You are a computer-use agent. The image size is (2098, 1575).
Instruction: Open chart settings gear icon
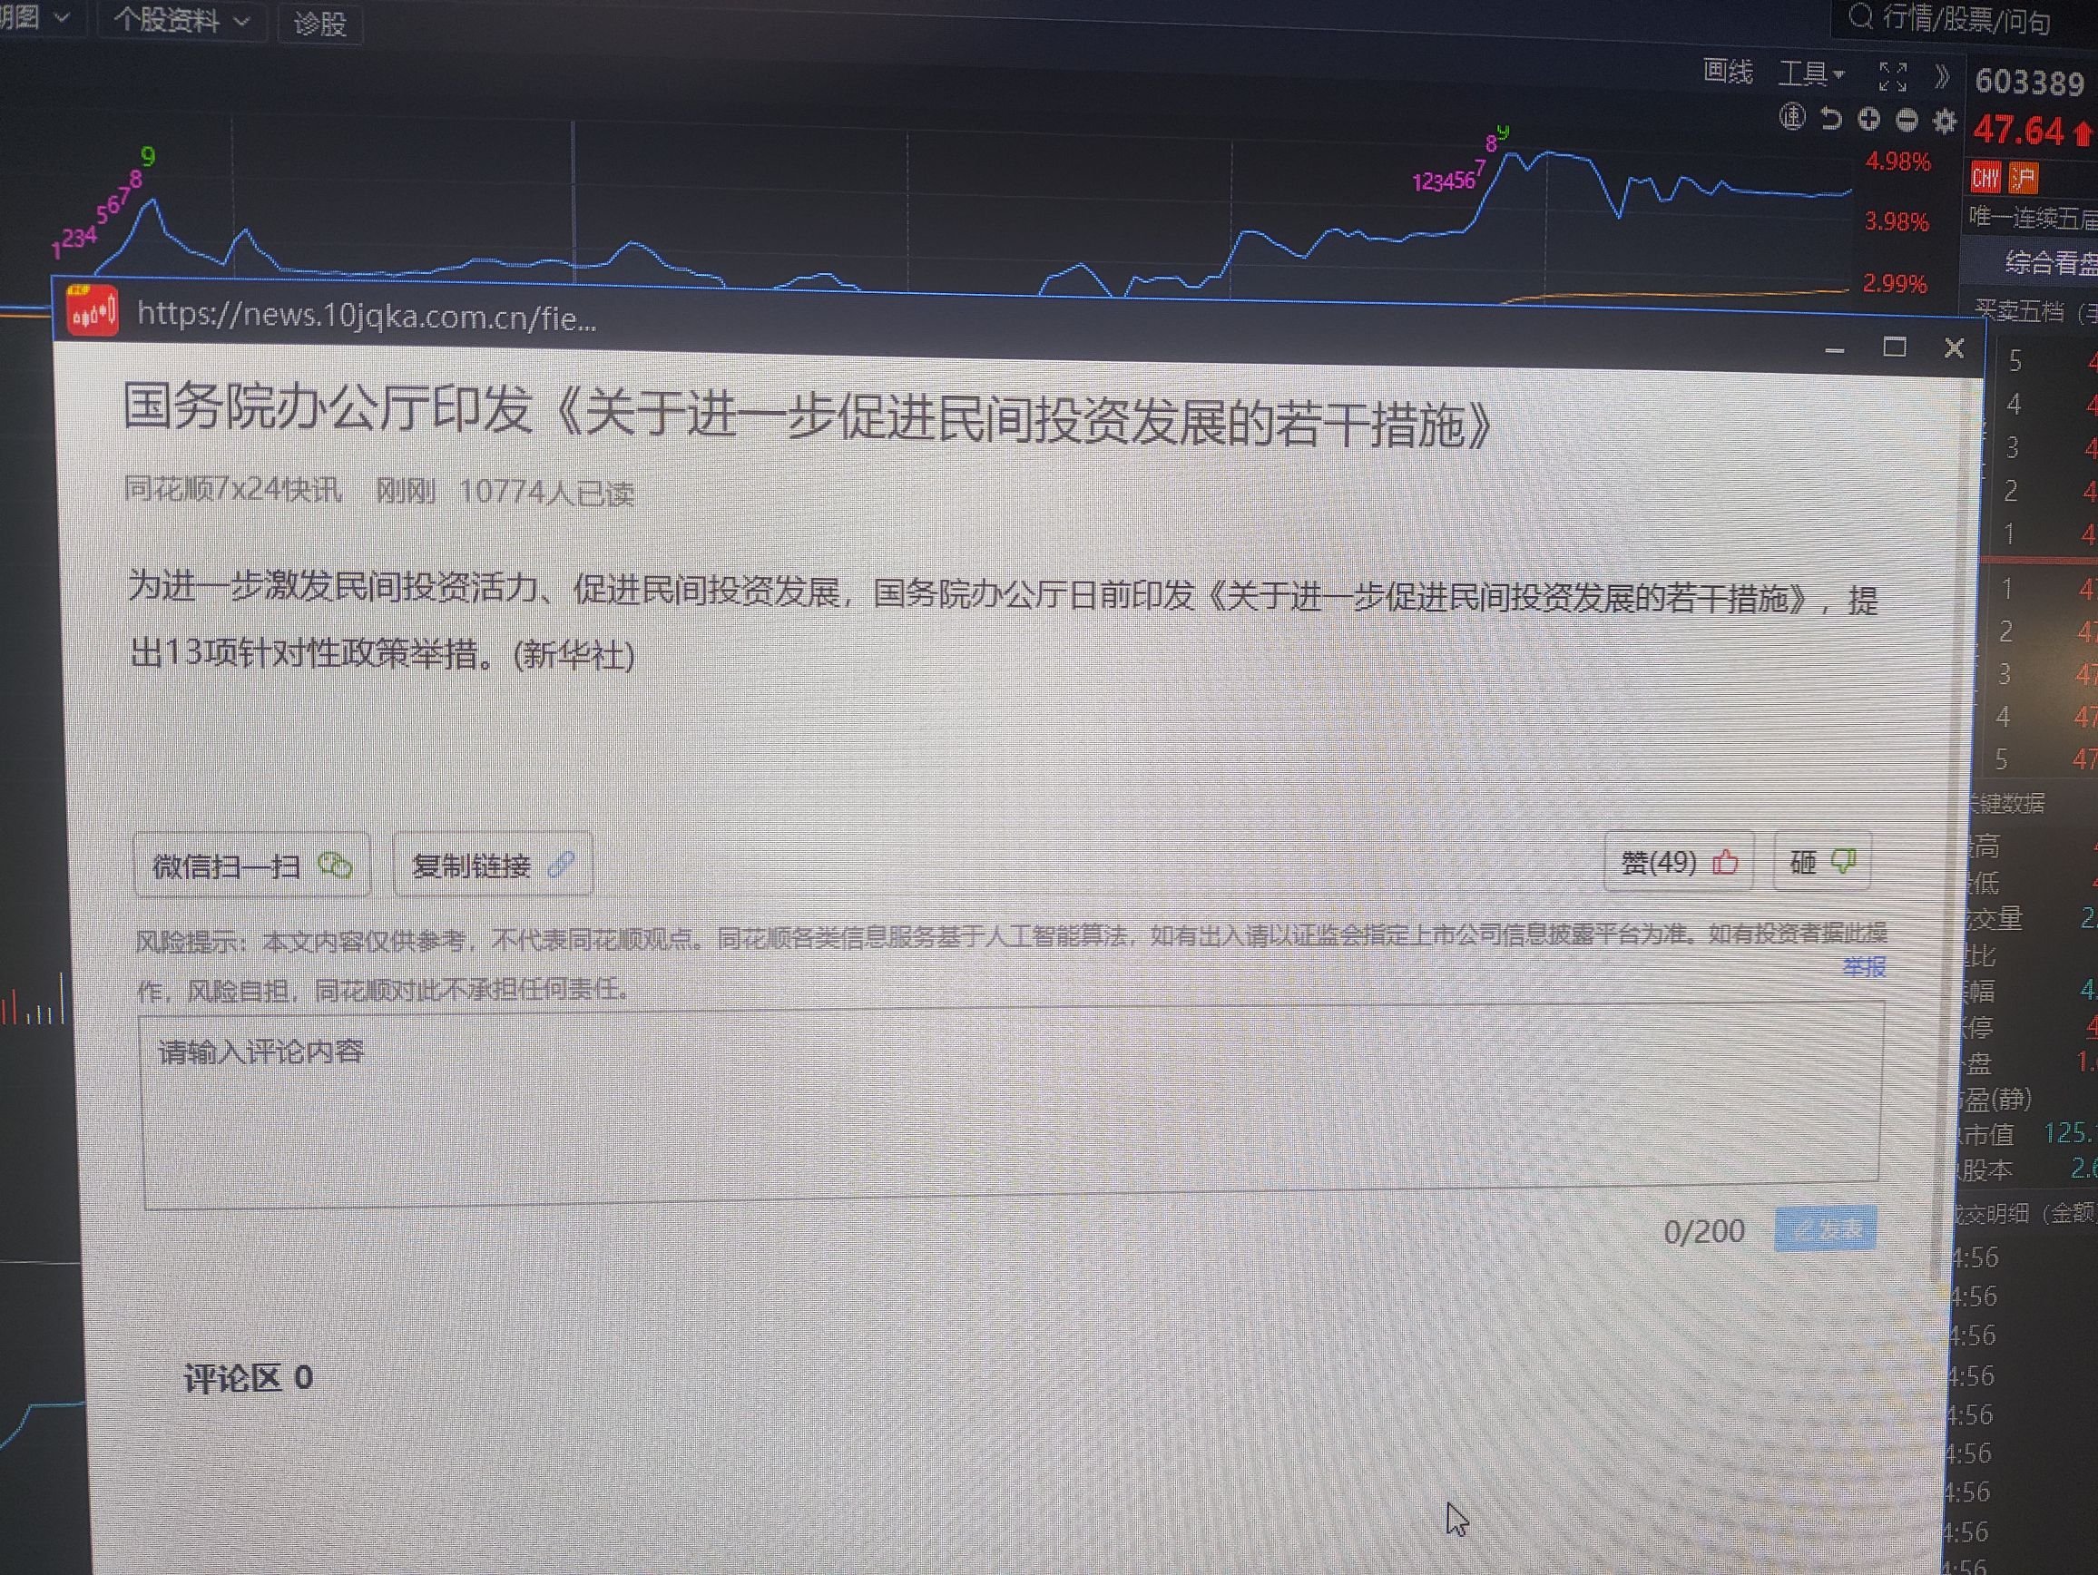tap(1945, 122)
